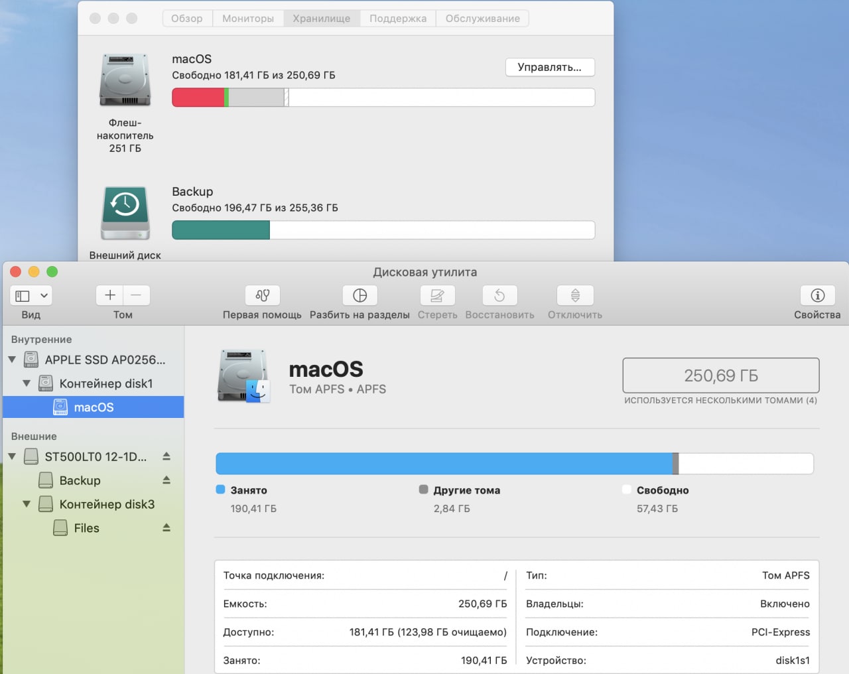849x674 pixels.
Task: Select Контейнер disk1 in the sidebar
Action: [106, 383]
